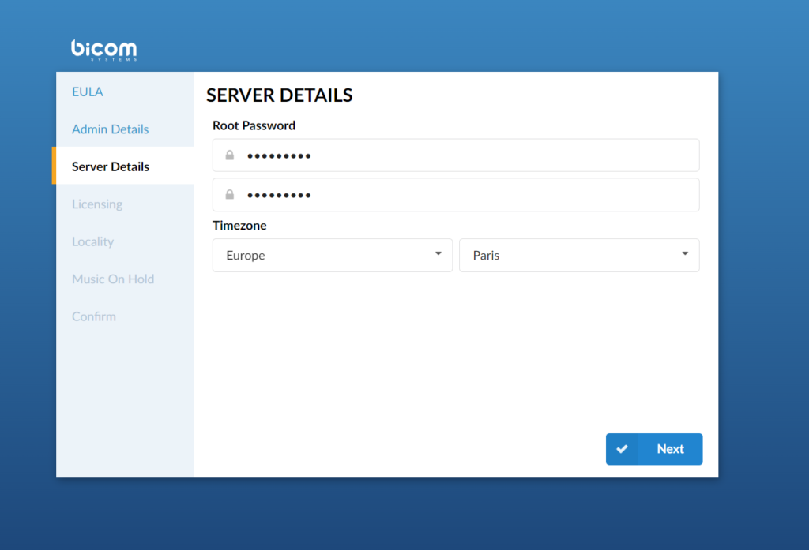
Task: Open the Locality step
Action: pyautogui.click(x=92, y=241)
